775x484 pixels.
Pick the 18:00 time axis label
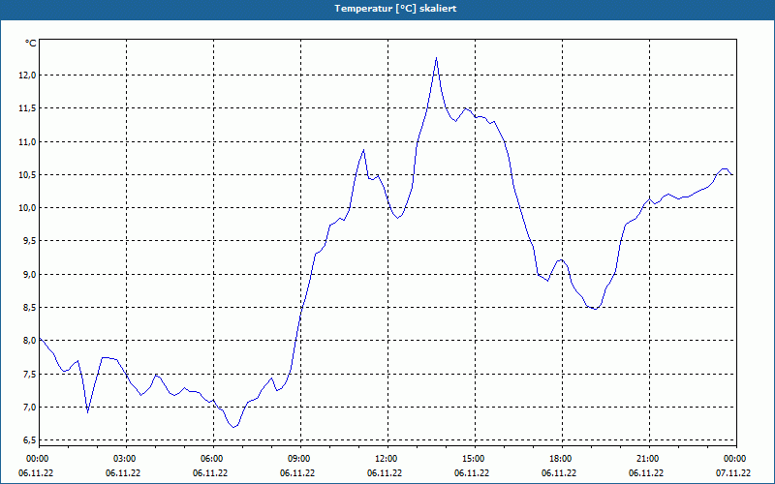562,459
